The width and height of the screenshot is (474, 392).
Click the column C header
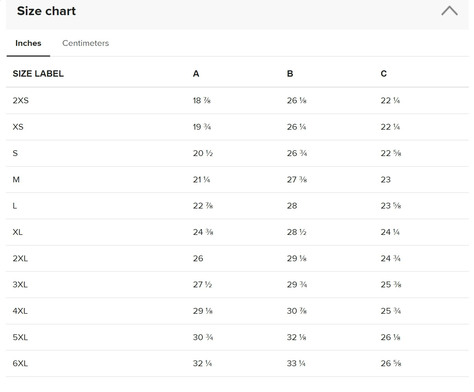click(x=384, y=74)
